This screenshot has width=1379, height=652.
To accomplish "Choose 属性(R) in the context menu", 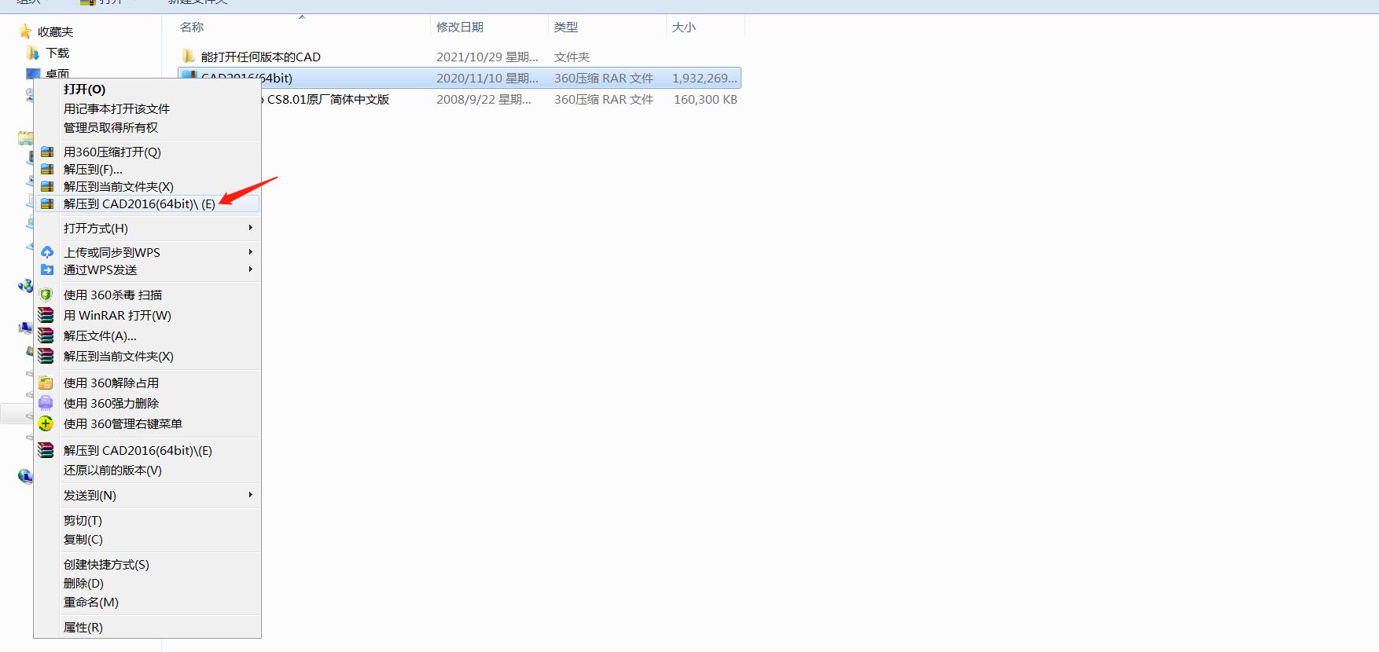I will pyautogui.click(x=83, y=628).
